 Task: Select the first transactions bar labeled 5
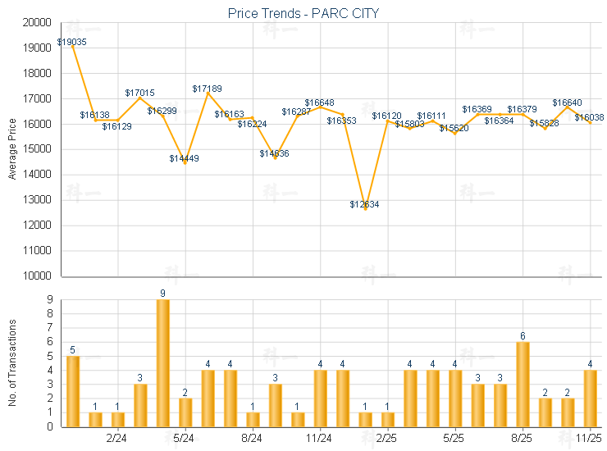73,391
